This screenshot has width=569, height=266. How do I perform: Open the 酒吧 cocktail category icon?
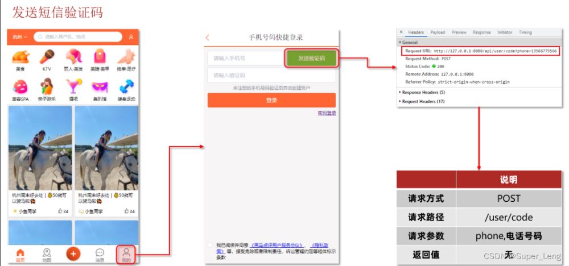pos(73,87)
